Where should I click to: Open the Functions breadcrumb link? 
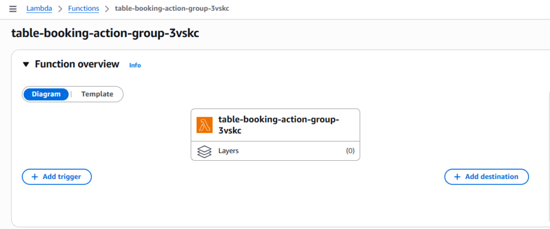(x=83, y=9)
